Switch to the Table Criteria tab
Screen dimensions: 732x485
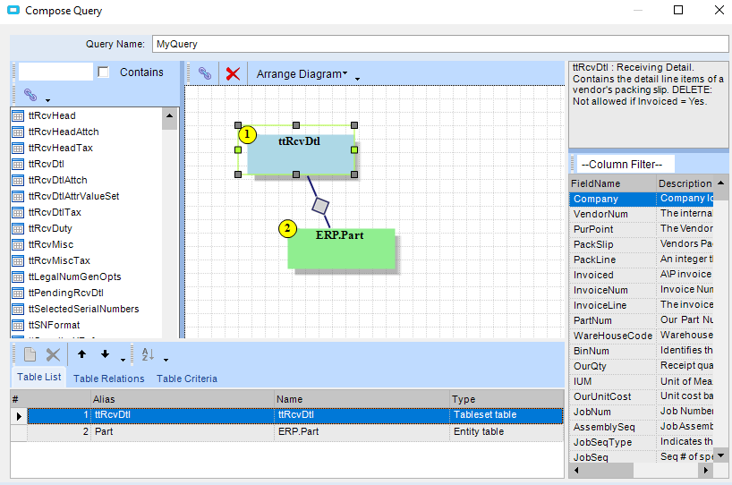click(187, 379)
